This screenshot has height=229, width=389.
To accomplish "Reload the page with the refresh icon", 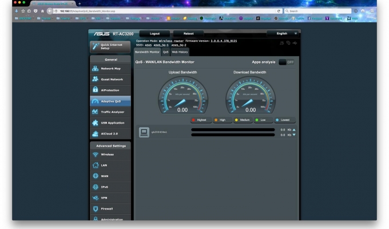I will [279, 11].
